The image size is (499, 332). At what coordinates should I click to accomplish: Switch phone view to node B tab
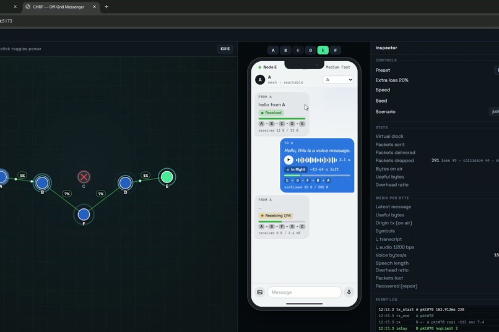pyautogui.click(x=285, y=50)
